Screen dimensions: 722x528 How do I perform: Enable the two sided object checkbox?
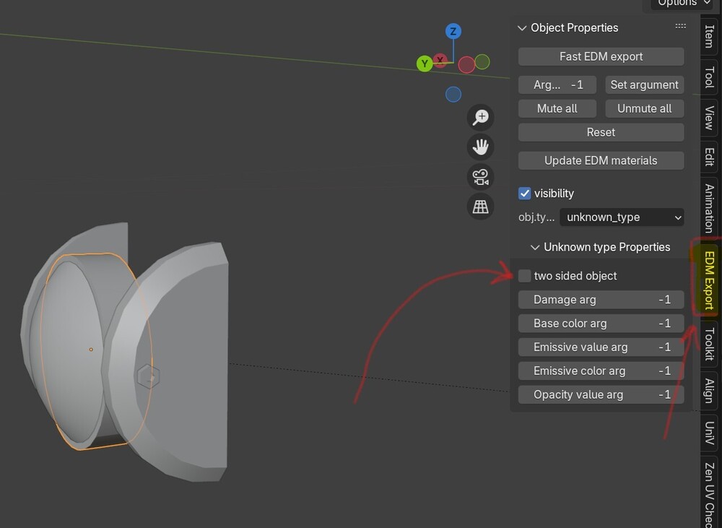tap(524, 276)
